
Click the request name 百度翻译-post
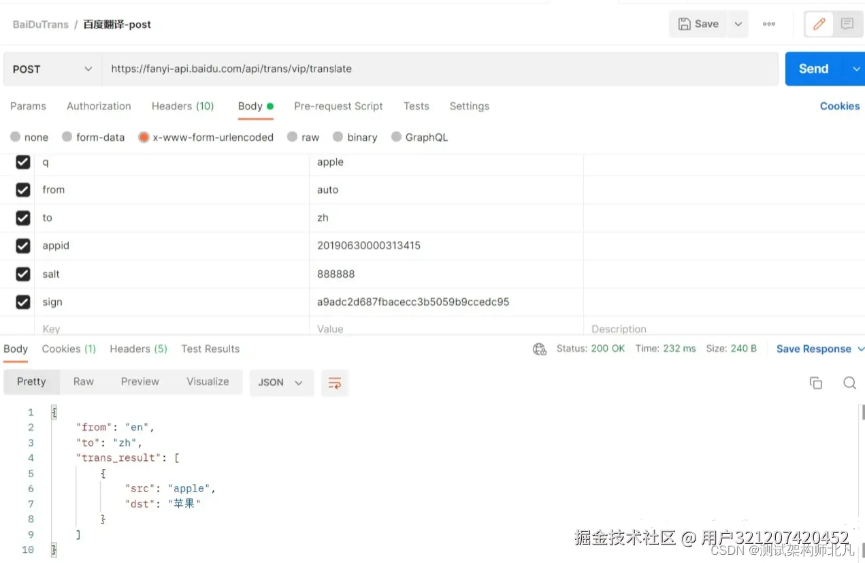[x=117, y=25]
